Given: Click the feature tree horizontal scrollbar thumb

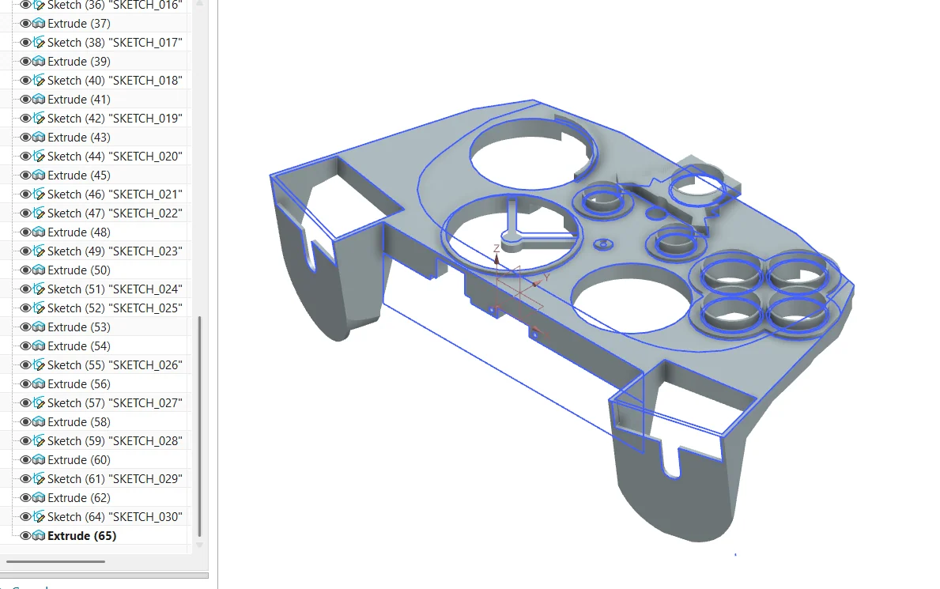Looking at the screenshot, I should [56, 561].
